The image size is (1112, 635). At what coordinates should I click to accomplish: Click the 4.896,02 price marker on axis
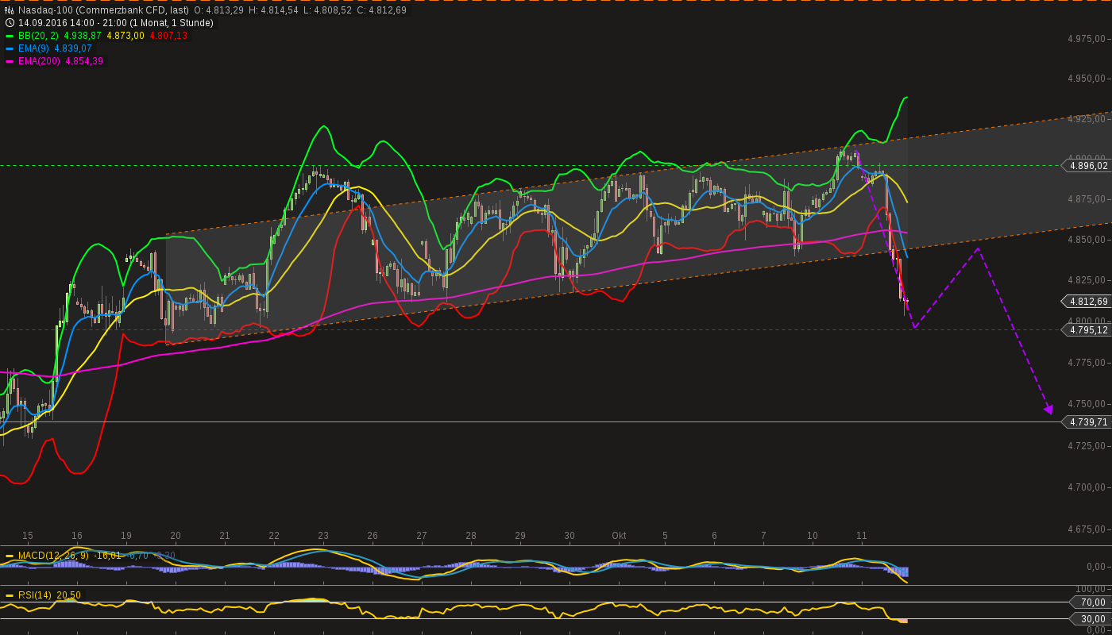(x=1086, y=166)
